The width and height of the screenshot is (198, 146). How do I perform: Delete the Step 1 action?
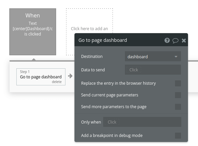tap(57, 82)
